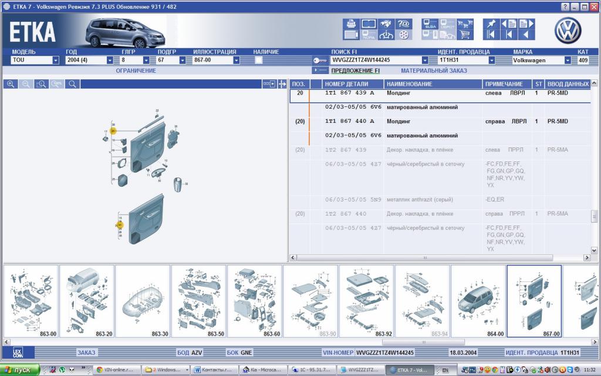Screen dimensions: 601x376
Task: Click the plain magnifier icon in illustration toolbar
Action: pos(72,84)
